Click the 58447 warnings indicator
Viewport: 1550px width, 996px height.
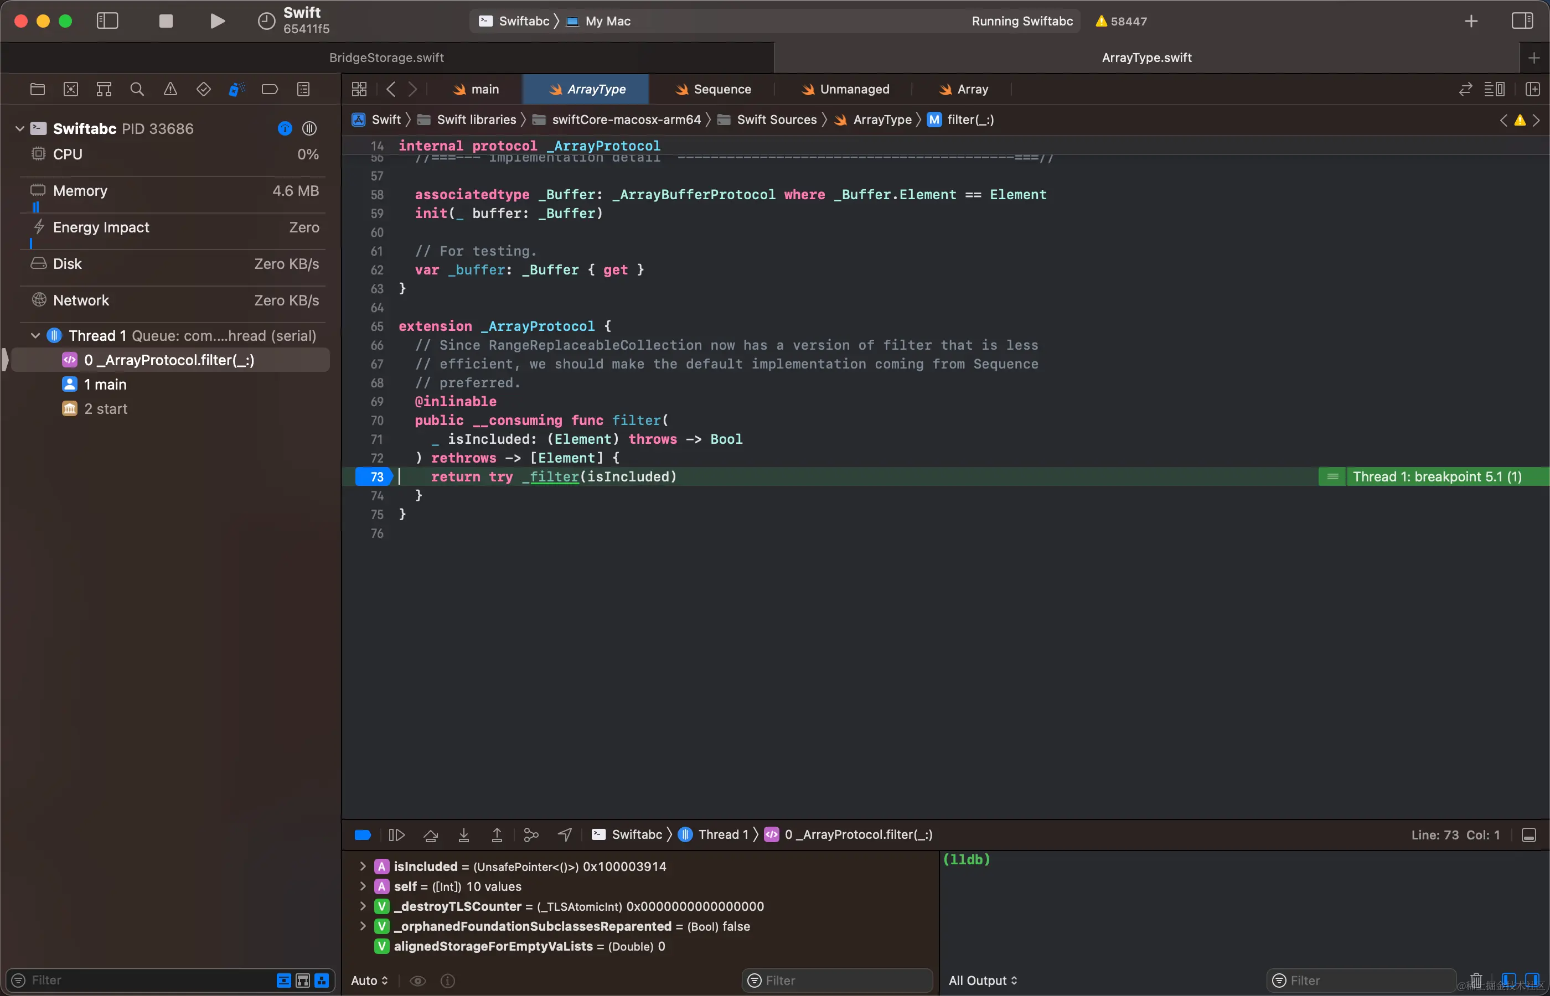[1120, 20]
